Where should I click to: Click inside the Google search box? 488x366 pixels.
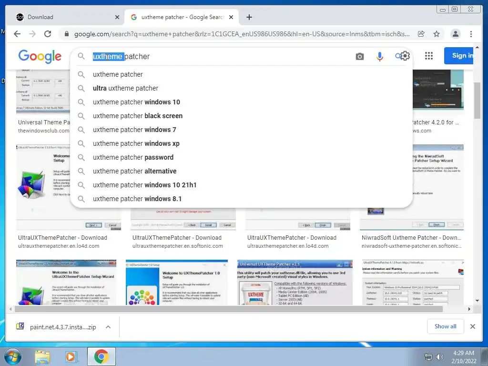click(218, 56)
